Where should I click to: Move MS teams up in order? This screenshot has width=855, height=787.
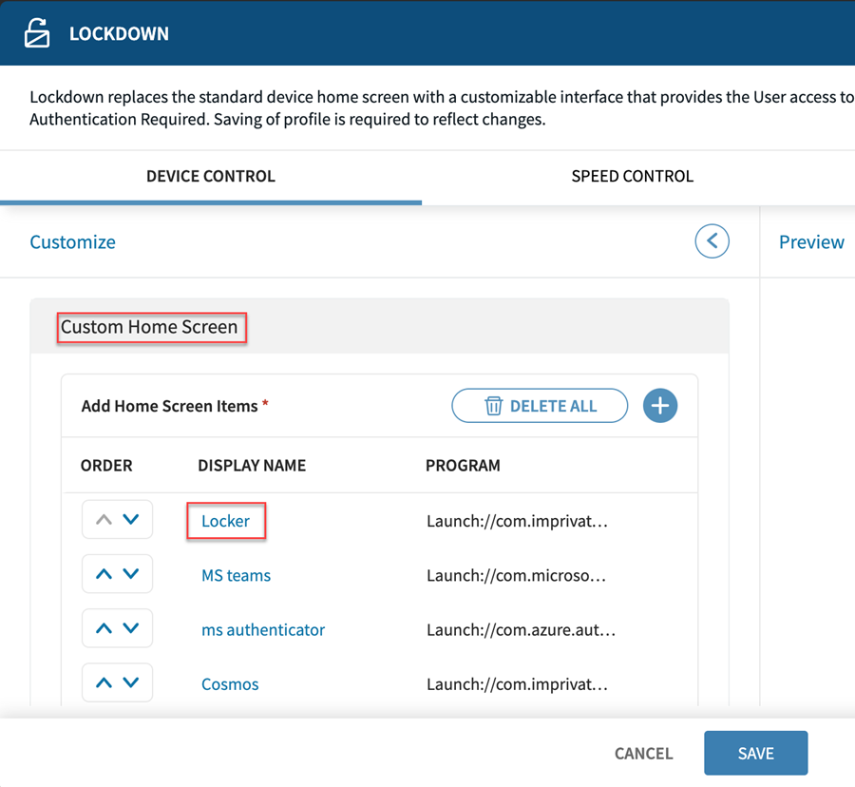click(104, 574)
